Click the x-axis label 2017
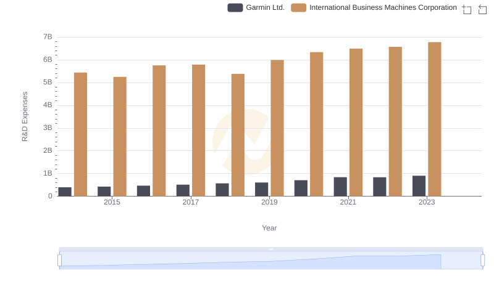Screen dimensions: 494x284 pyautogui.click(x=191, y=202)
